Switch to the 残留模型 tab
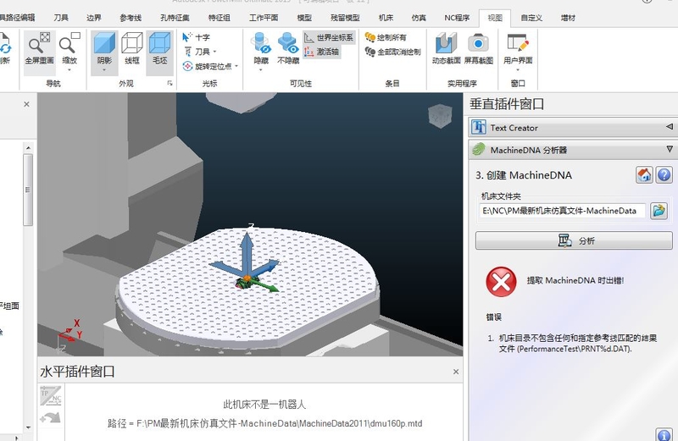 point(345,18)
